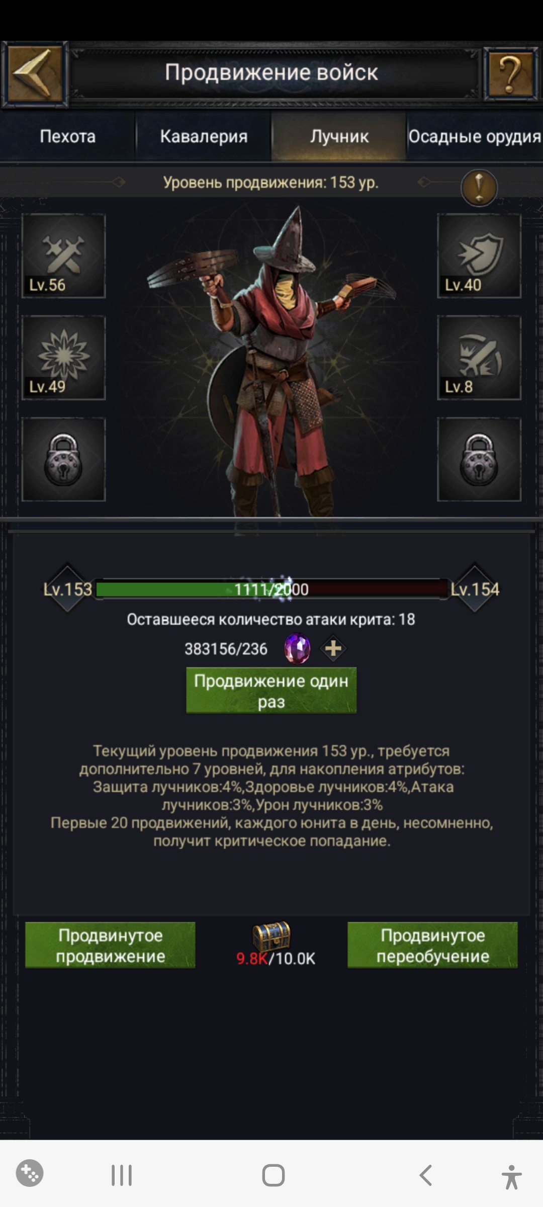The height and width of the screenshot is (1207, 543).
Task: Add more purple gems with plus icon
Action: 333,648
